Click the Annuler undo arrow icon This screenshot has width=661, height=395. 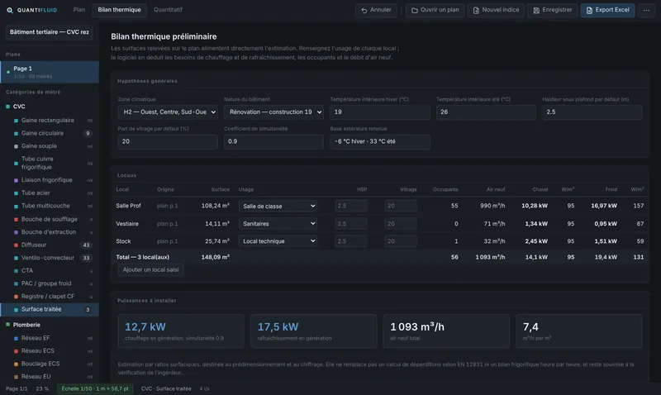pos(364,10)
